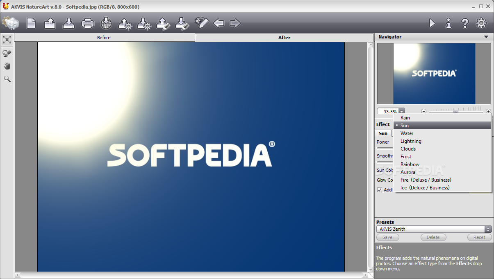
Task: Choose Aurora from the effect list
Action: 442,172
